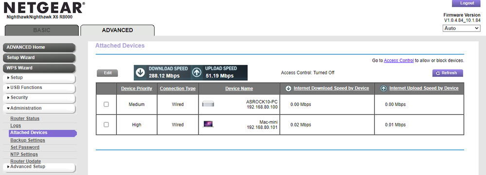Open Router Update page
Image resolution: width=486 pixels, height=175 pixels.
point(25,161)
